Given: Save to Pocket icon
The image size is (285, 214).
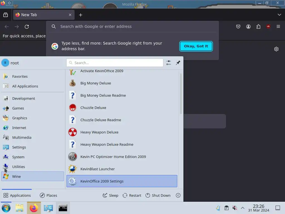Looking at the screenshot, I should point(238,26).
